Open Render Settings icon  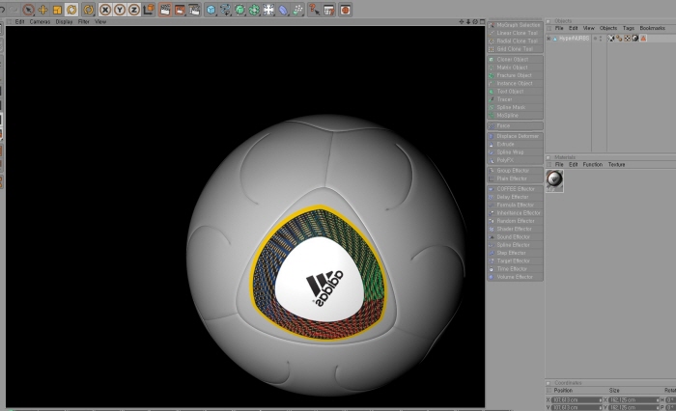point(194,10)
